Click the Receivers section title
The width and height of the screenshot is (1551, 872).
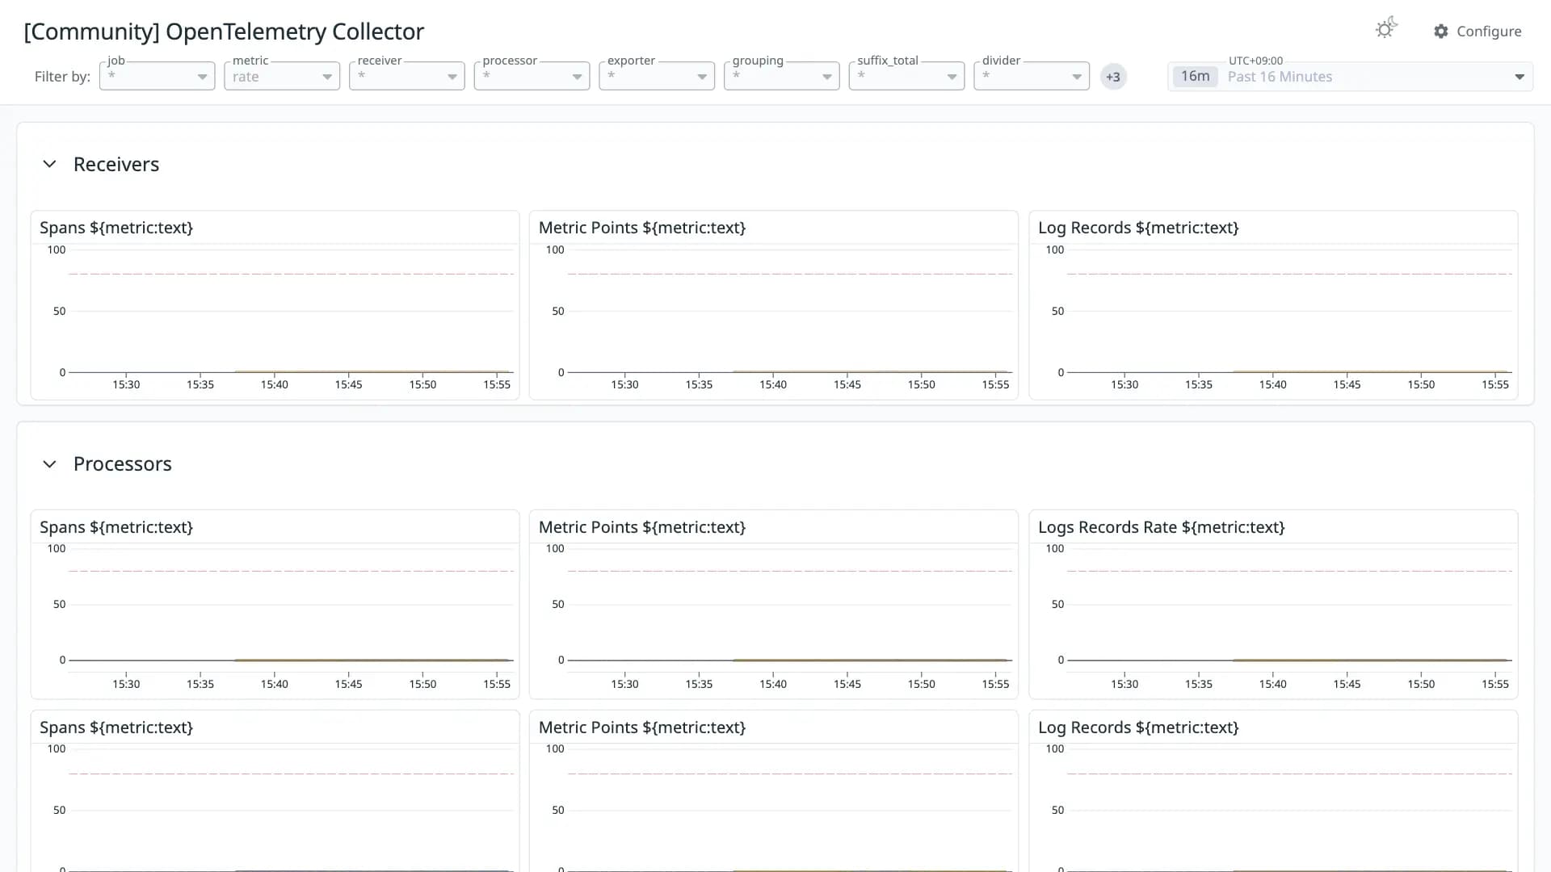[x=116, y=164]
